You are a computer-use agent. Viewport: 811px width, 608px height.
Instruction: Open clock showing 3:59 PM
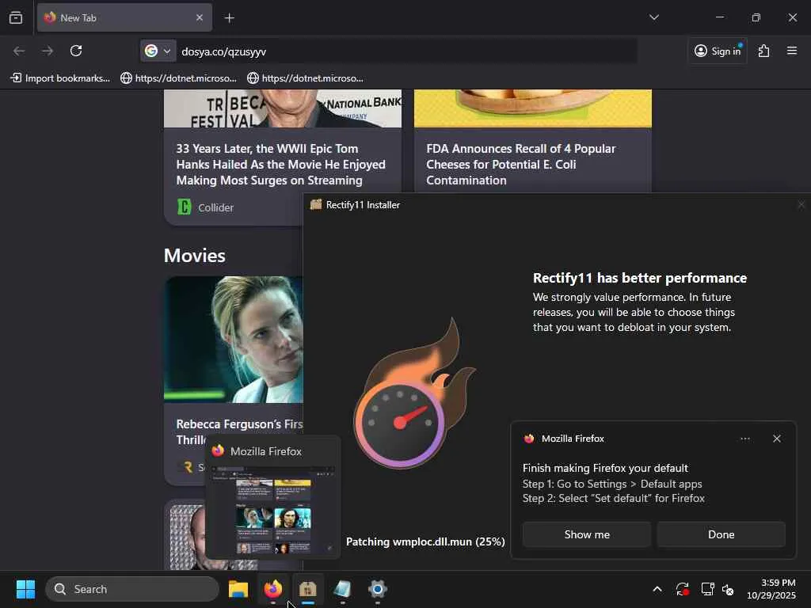[x=771, y=589]
